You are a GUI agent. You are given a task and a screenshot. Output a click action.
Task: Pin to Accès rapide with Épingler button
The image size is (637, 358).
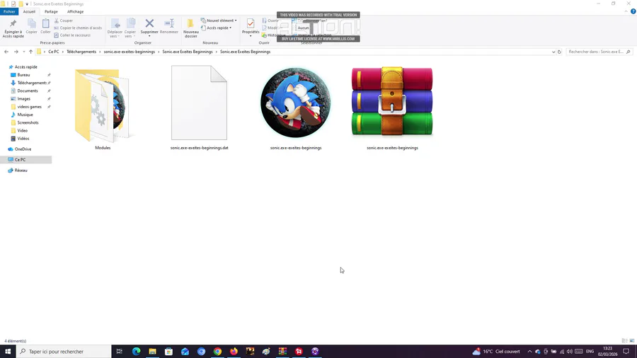pyautogui.click(x=13, y=28)
